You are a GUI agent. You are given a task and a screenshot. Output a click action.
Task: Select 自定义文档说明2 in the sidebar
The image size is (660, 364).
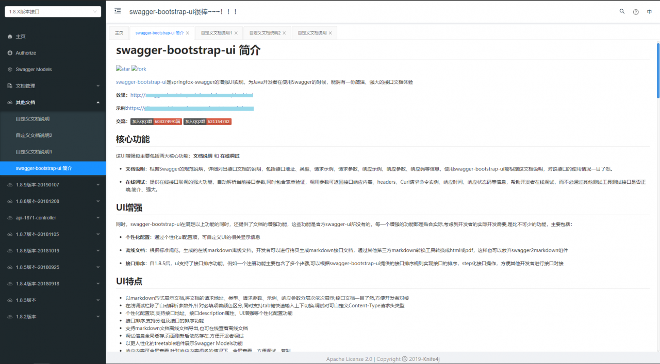(x=35, y=135)
